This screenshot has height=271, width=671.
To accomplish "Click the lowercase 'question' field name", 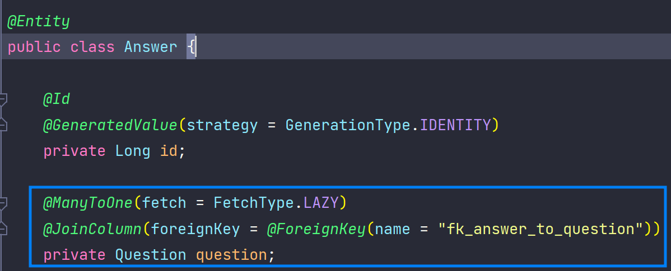I will [231, 255].
